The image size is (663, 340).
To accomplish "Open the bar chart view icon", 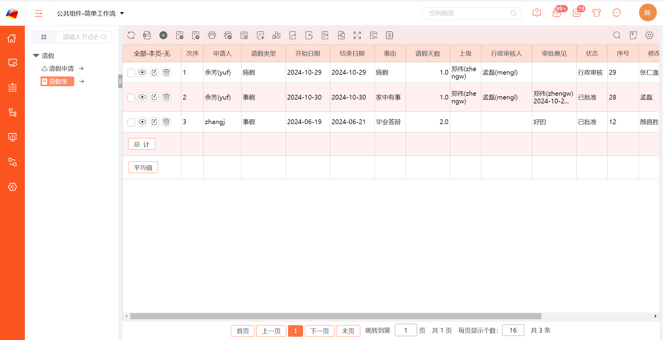I will coord(276,36).
